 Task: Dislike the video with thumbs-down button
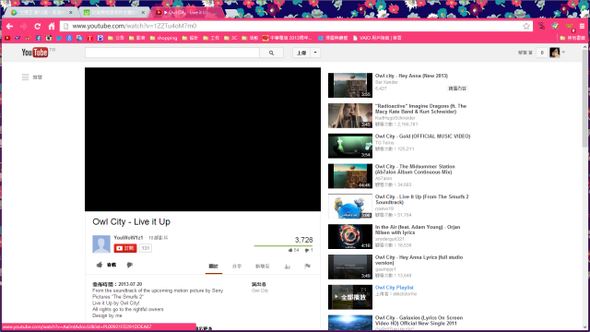129,265
